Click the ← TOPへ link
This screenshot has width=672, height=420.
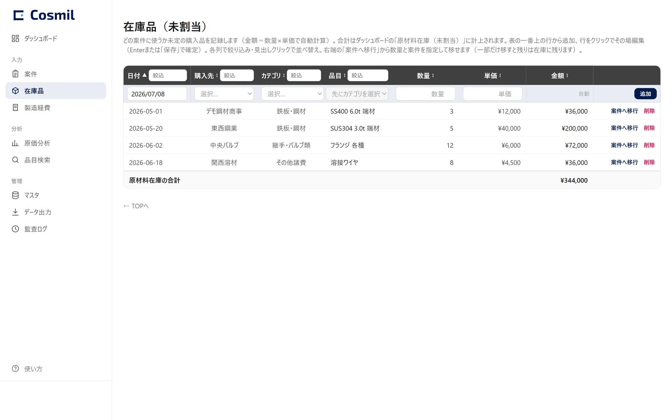click(x=136, y=206)
